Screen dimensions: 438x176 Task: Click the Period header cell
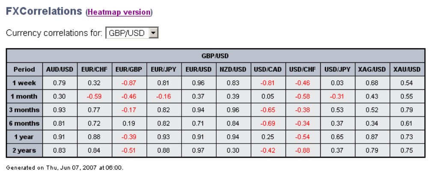(24, 70)
